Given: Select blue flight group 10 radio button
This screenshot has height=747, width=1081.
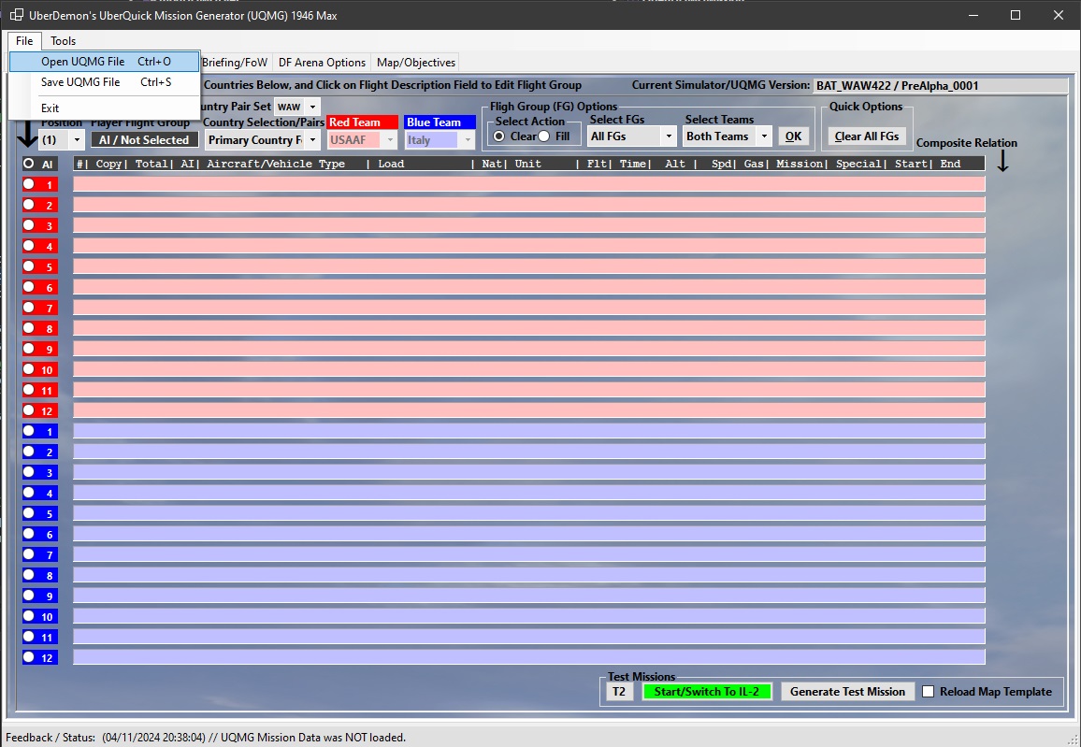Looking at the screenshot, I should click(28, 616).
